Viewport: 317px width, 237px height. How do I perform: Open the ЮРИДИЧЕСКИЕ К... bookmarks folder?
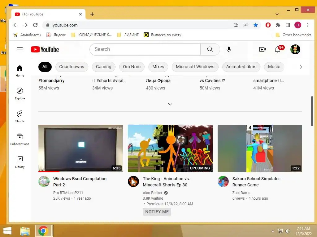(x=92, y=35)
